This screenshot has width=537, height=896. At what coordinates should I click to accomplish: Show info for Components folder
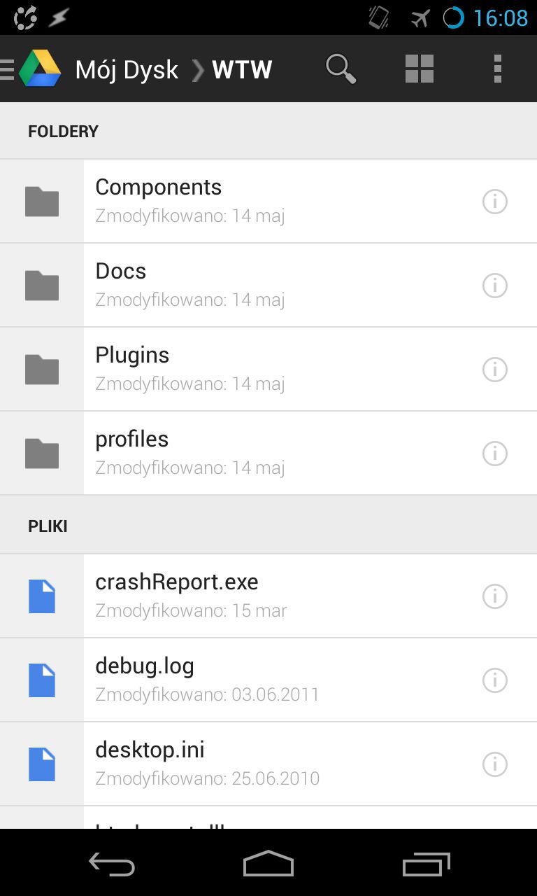click(x=495, y=202)
